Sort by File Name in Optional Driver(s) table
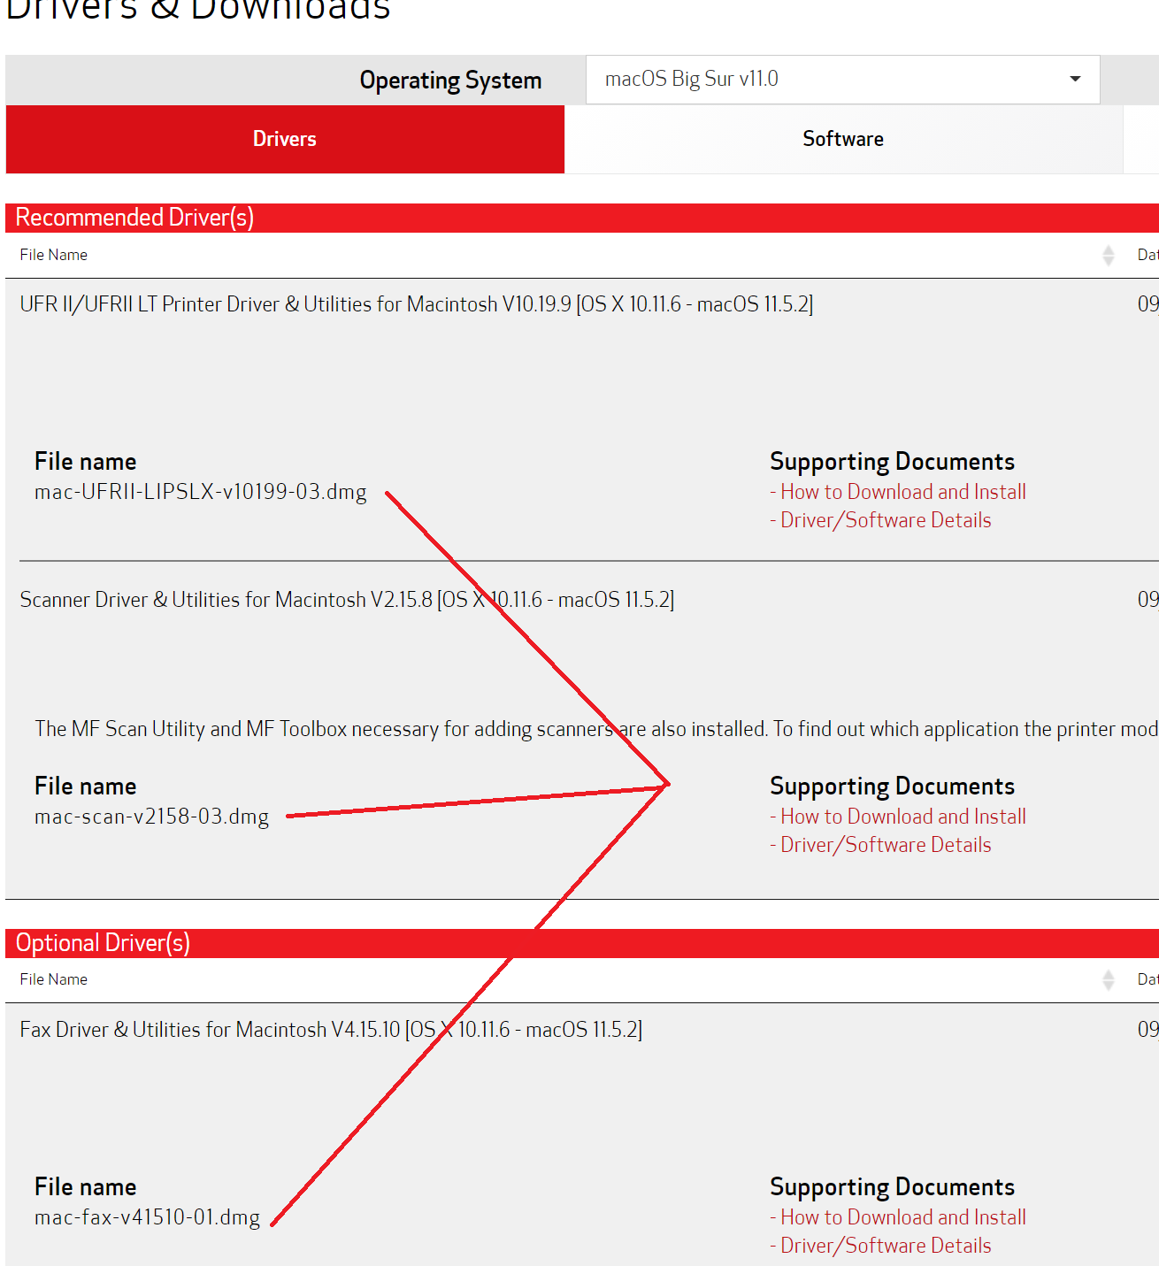This screenshot has height=1266, width=1159. pos(54,979)
